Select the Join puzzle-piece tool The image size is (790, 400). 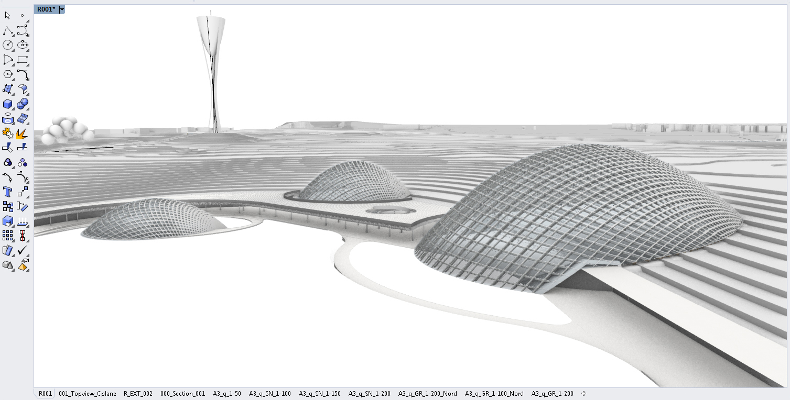[x=8, y=134]
